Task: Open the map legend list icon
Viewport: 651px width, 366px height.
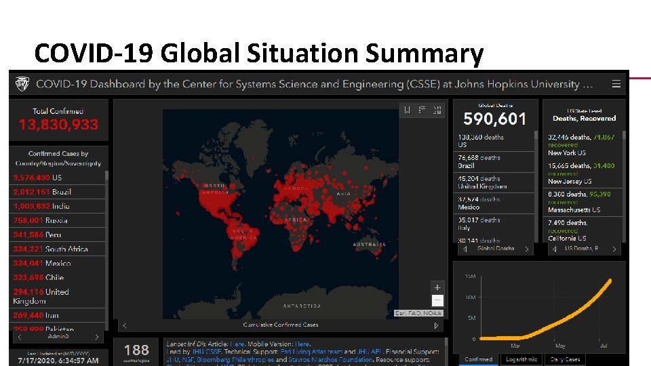Action: [422, 110]
